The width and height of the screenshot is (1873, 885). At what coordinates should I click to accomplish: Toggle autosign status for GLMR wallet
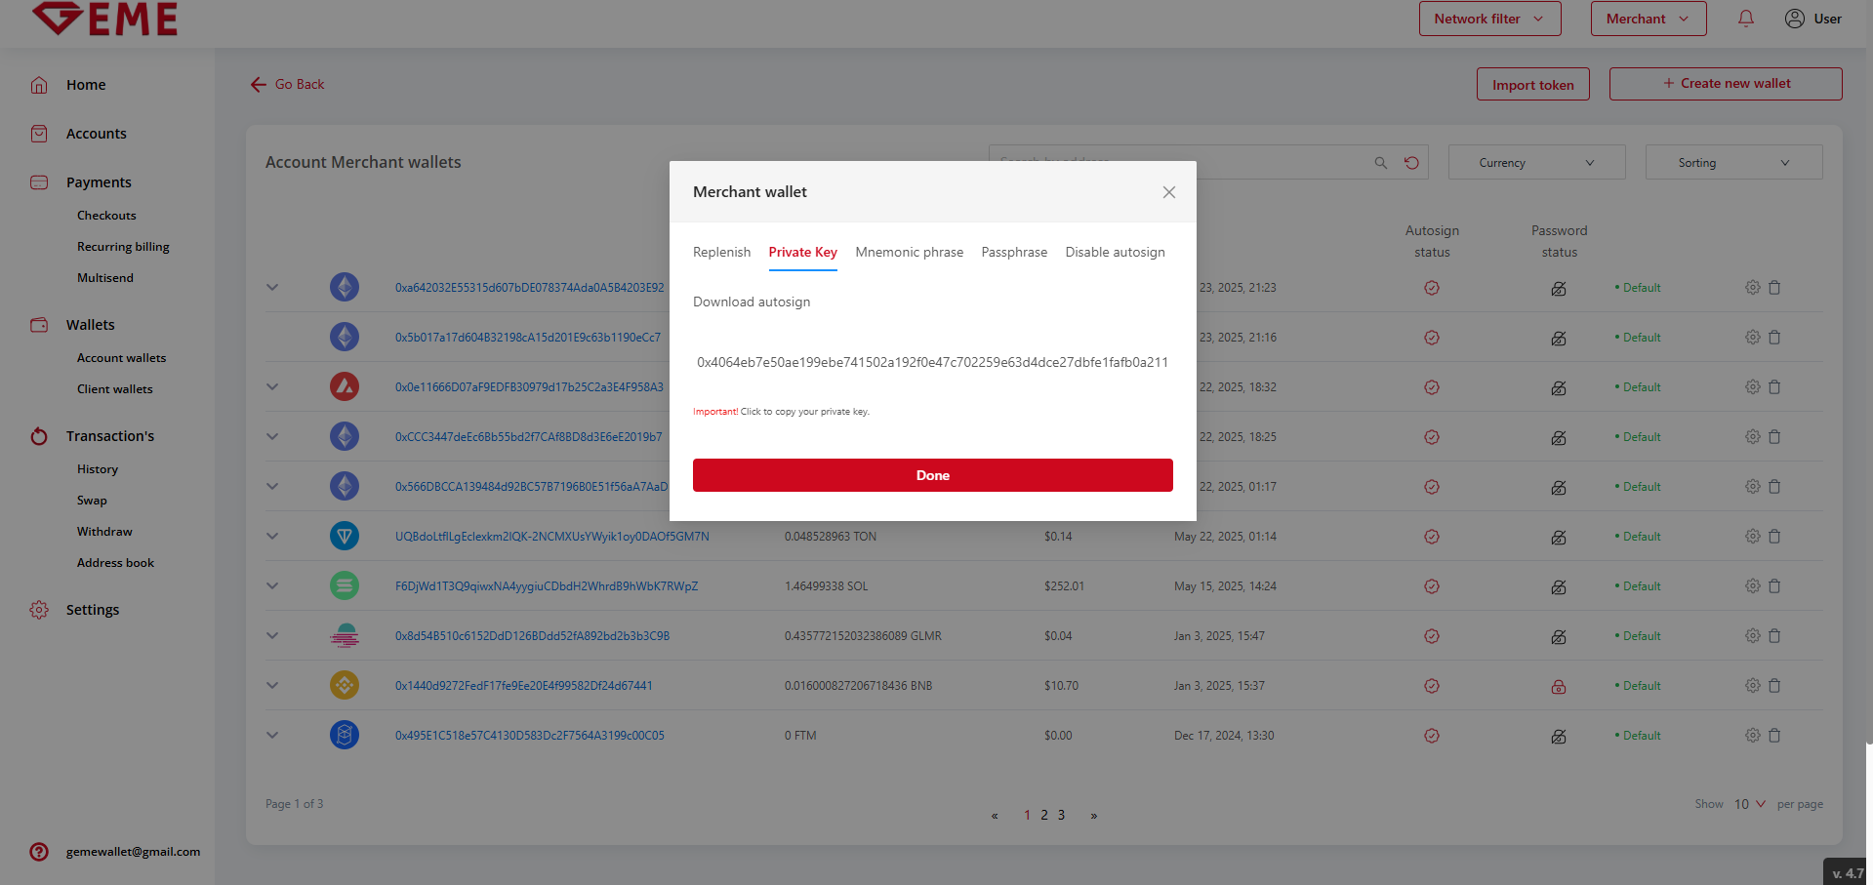1432,636
